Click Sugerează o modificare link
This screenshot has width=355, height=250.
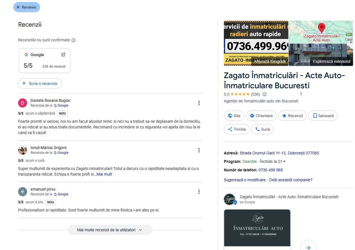(245, 180)
